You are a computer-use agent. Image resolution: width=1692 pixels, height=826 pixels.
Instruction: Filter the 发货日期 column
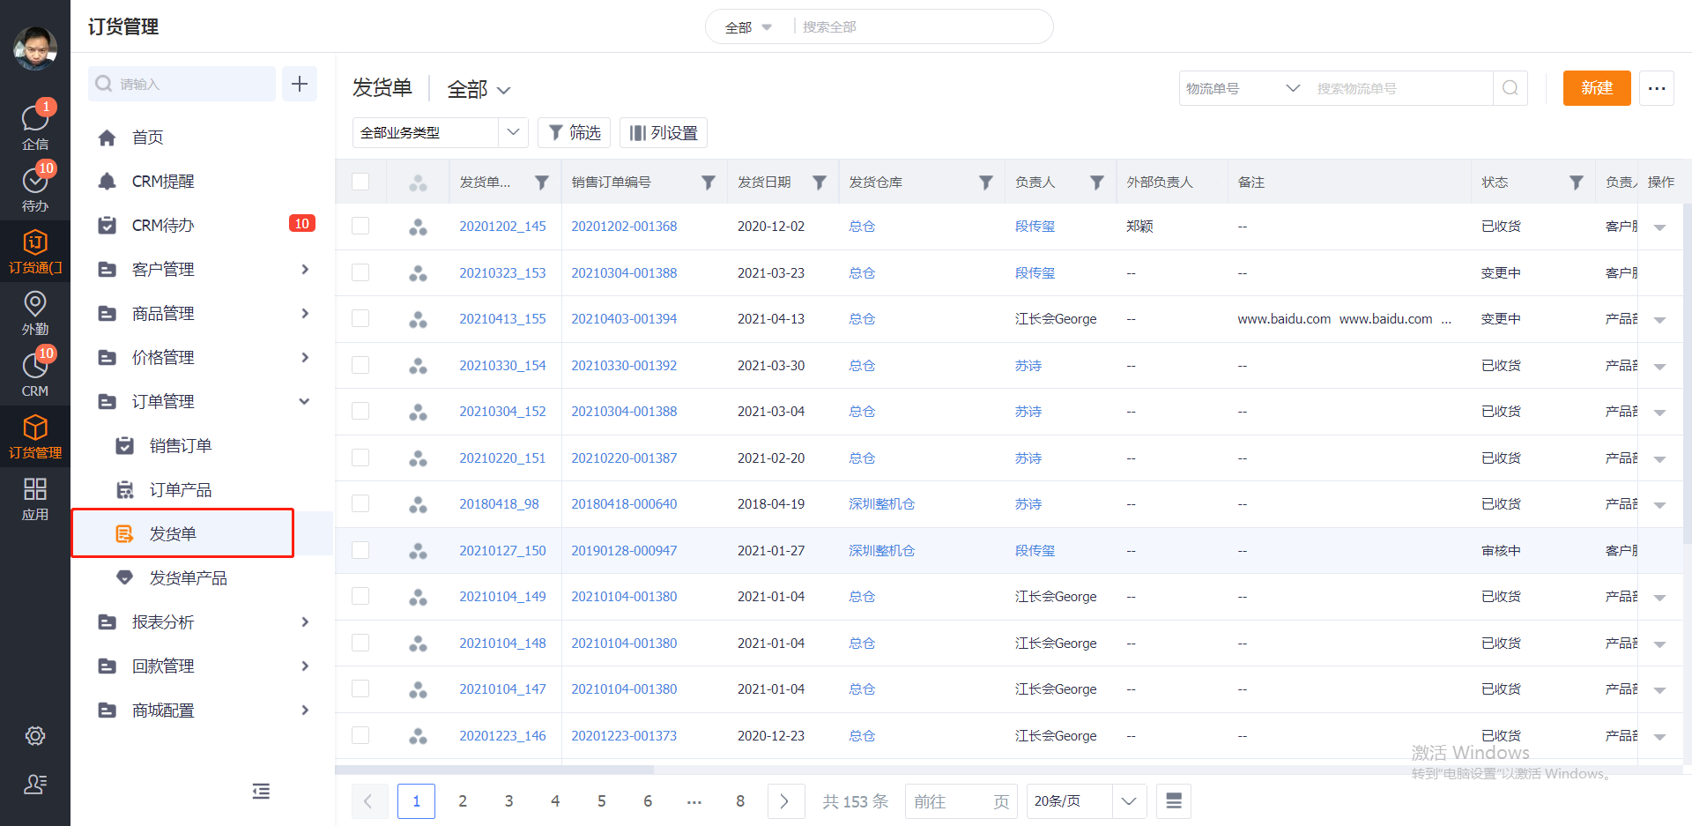click(820, 182)
